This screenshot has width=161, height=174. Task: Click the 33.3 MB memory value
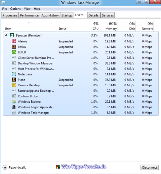(x=110, y=63)
